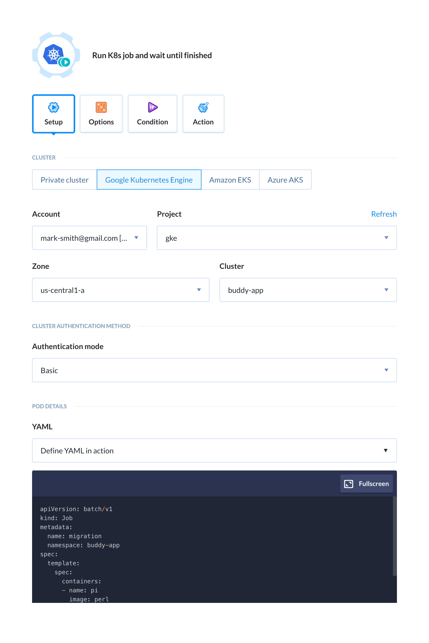Switch to the Condition tab
The height and width of the screenshot is (643, 429).
[x=152, y=114]
